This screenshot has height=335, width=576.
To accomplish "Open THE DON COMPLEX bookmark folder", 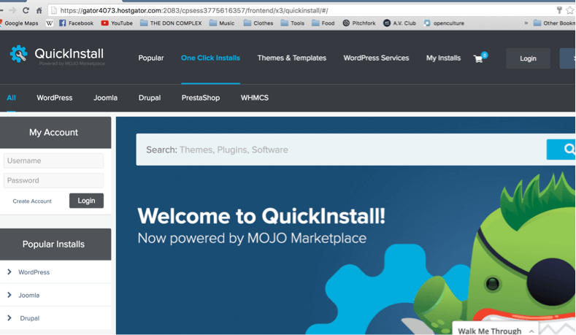I will point(171,23).
